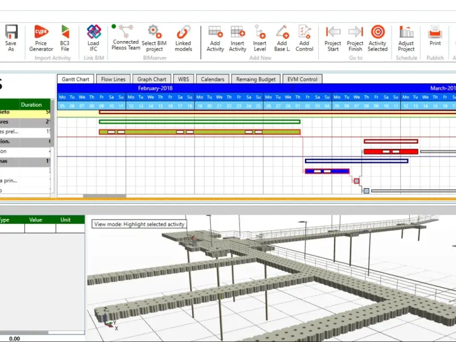The image size is (456, 342).
Task: Click the Gantt horizontal scrollbar thumb
Action: [105, 196]
